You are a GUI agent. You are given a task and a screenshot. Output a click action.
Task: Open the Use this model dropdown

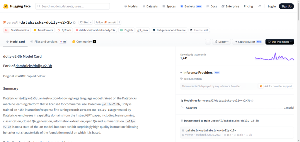point(279,42)
